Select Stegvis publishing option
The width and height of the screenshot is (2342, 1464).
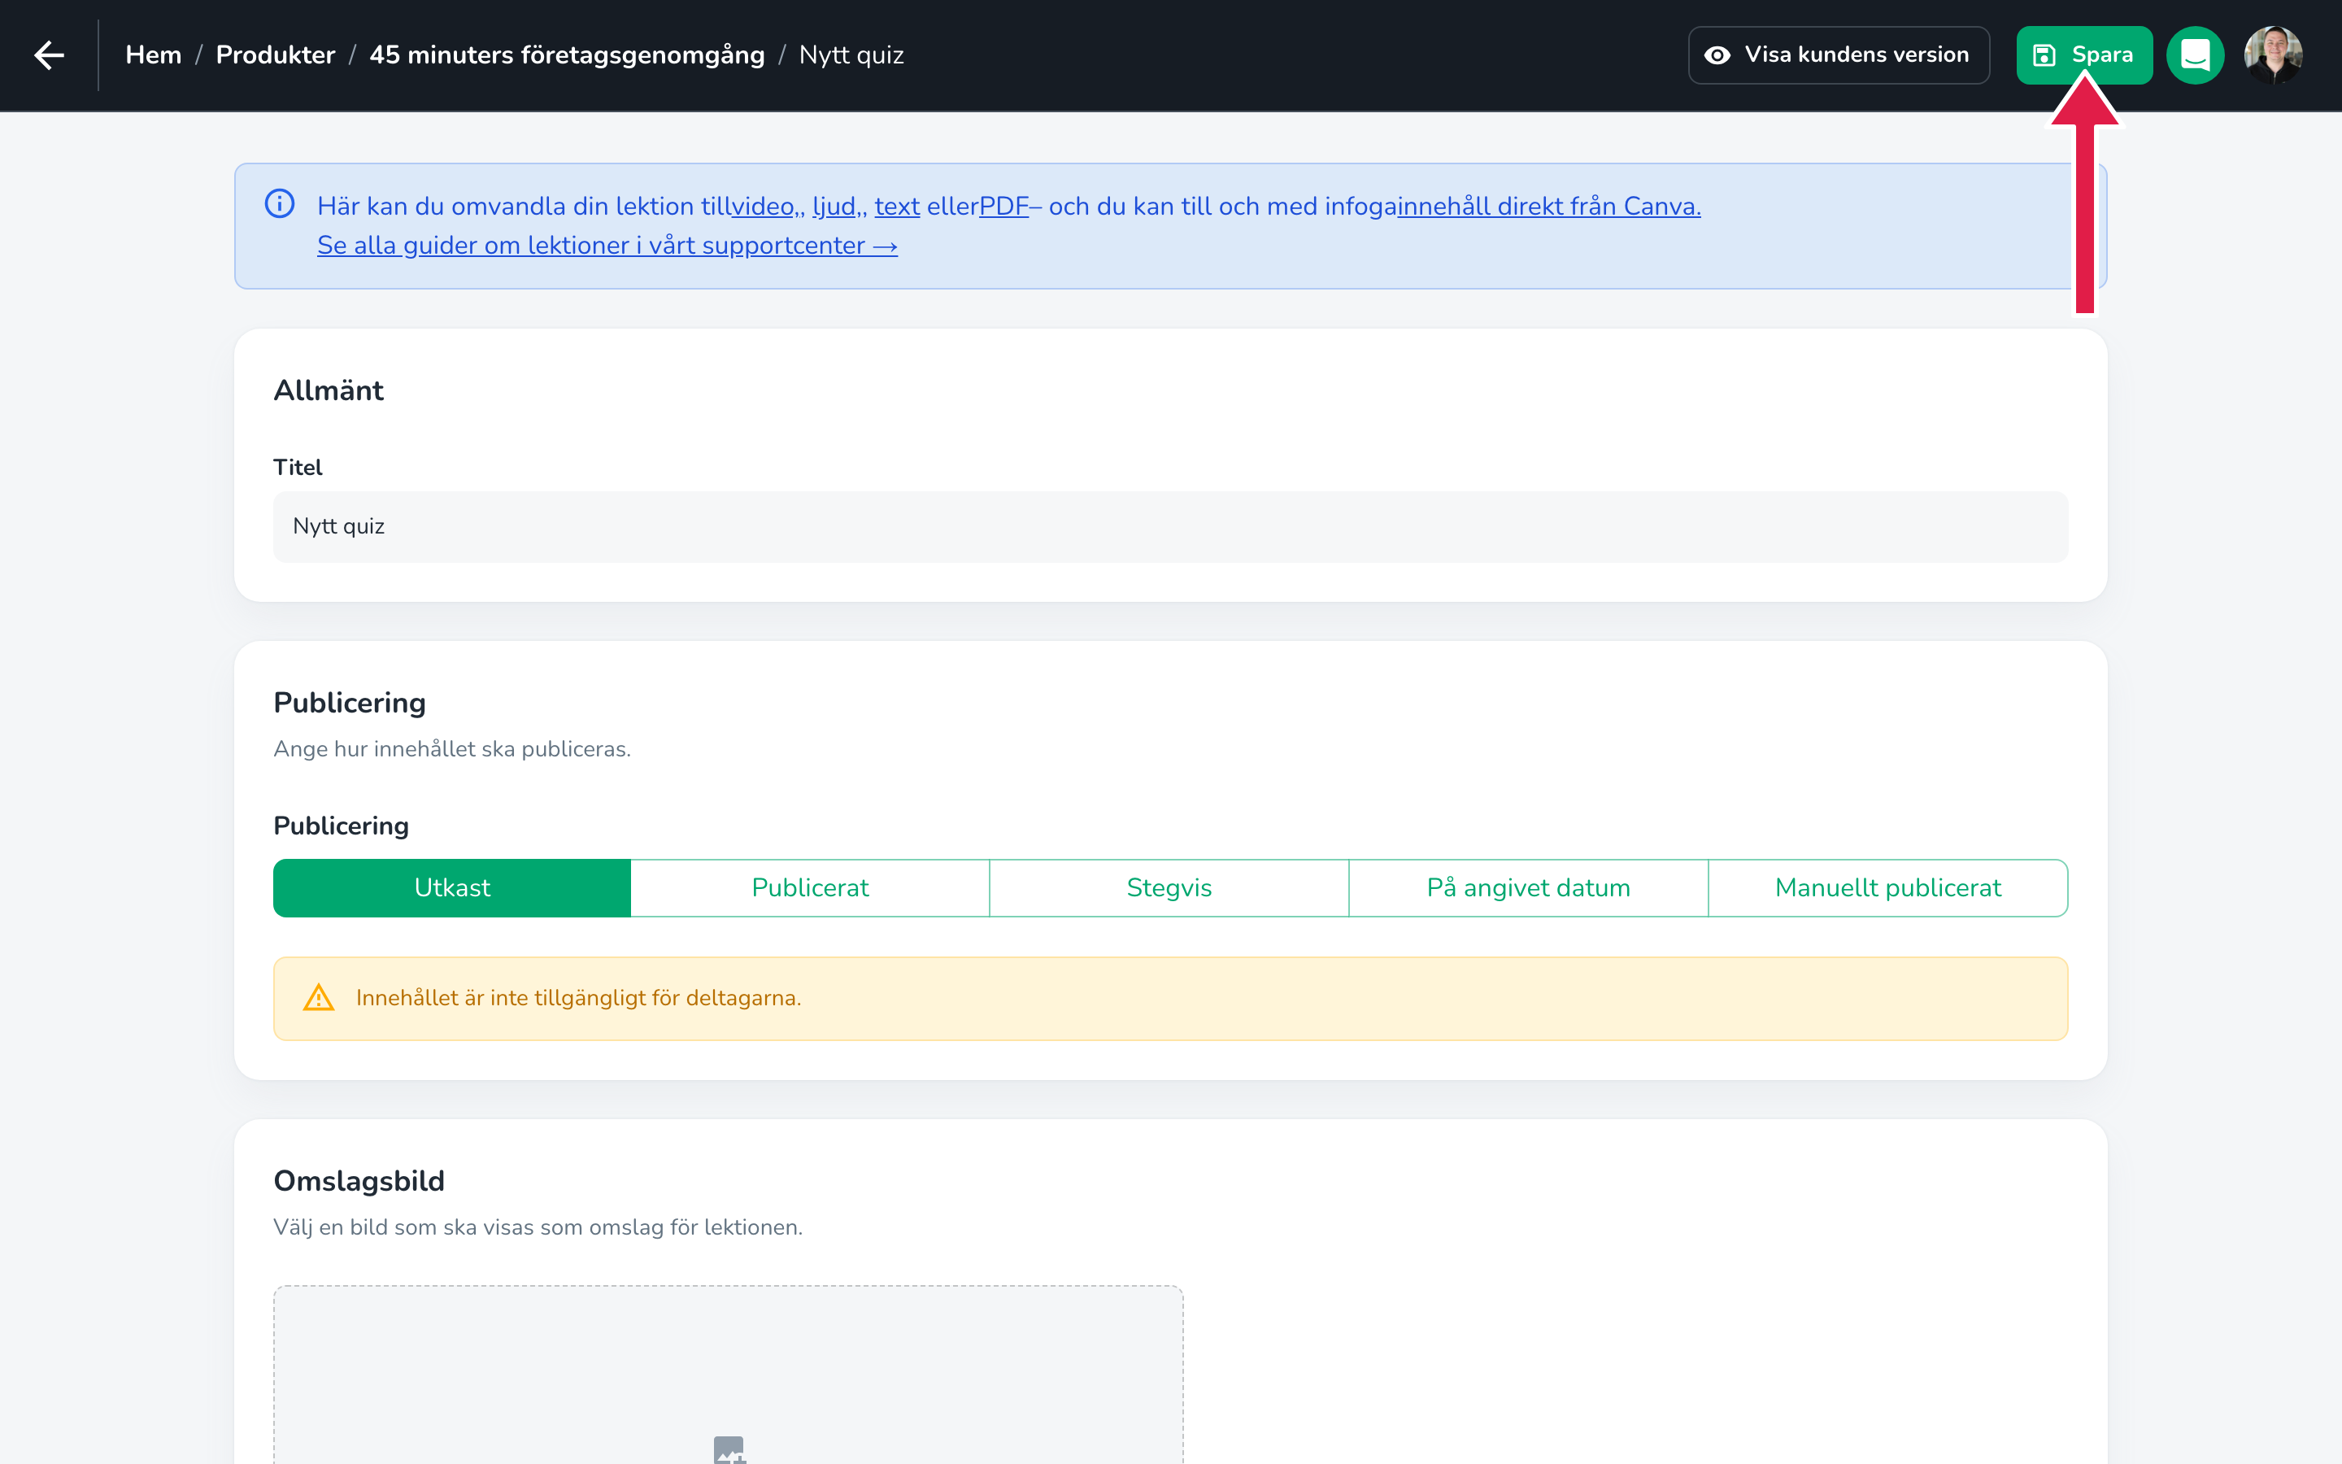pos(1169,888)
